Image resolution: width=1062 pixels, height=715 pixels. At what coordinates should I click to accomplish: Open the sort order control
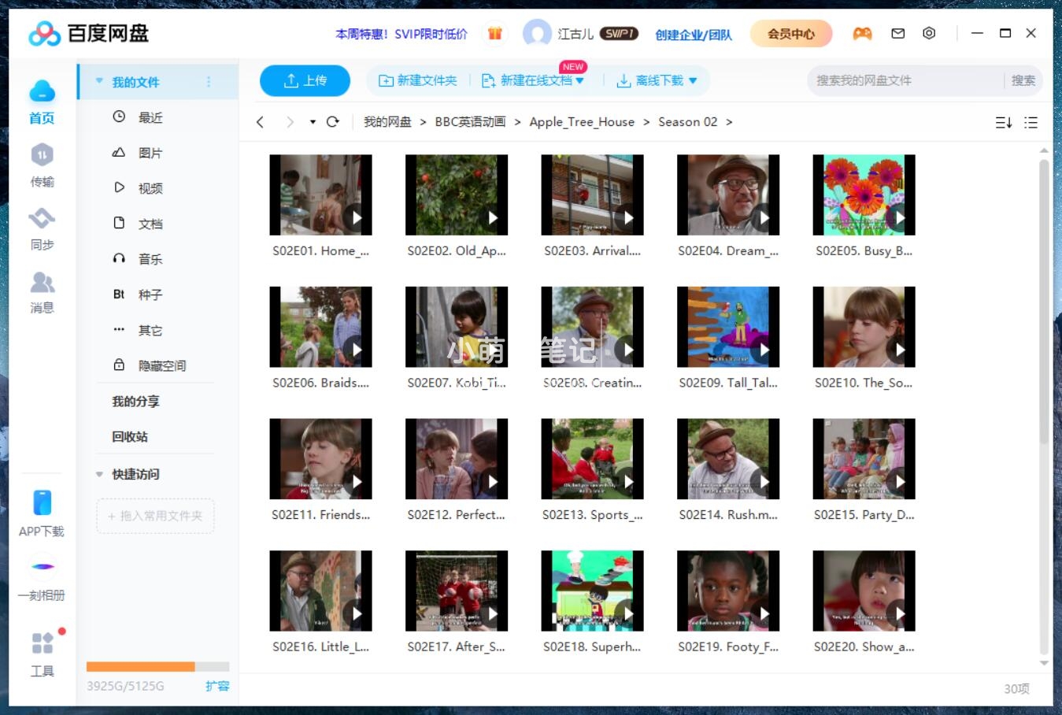pos(1003,122)
